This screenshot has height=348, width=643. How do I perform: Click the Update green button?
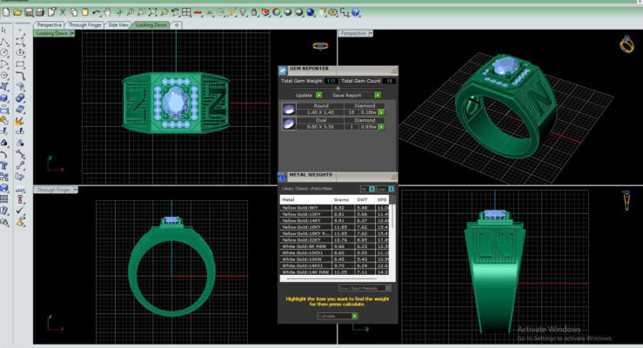coord(319,95)
